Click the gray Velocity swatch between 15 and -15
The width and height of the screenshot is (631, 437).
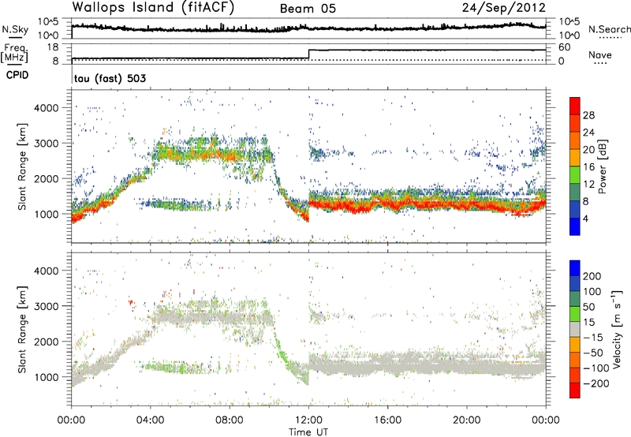coord(575,329)
